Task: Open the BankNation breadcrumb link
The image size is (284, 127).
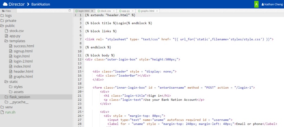Action: click(41, 4)
